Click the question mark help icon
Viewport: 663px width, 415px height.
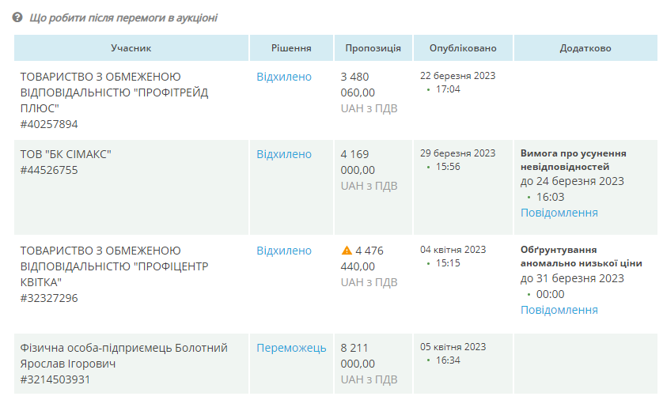click(x=17, y=17)
